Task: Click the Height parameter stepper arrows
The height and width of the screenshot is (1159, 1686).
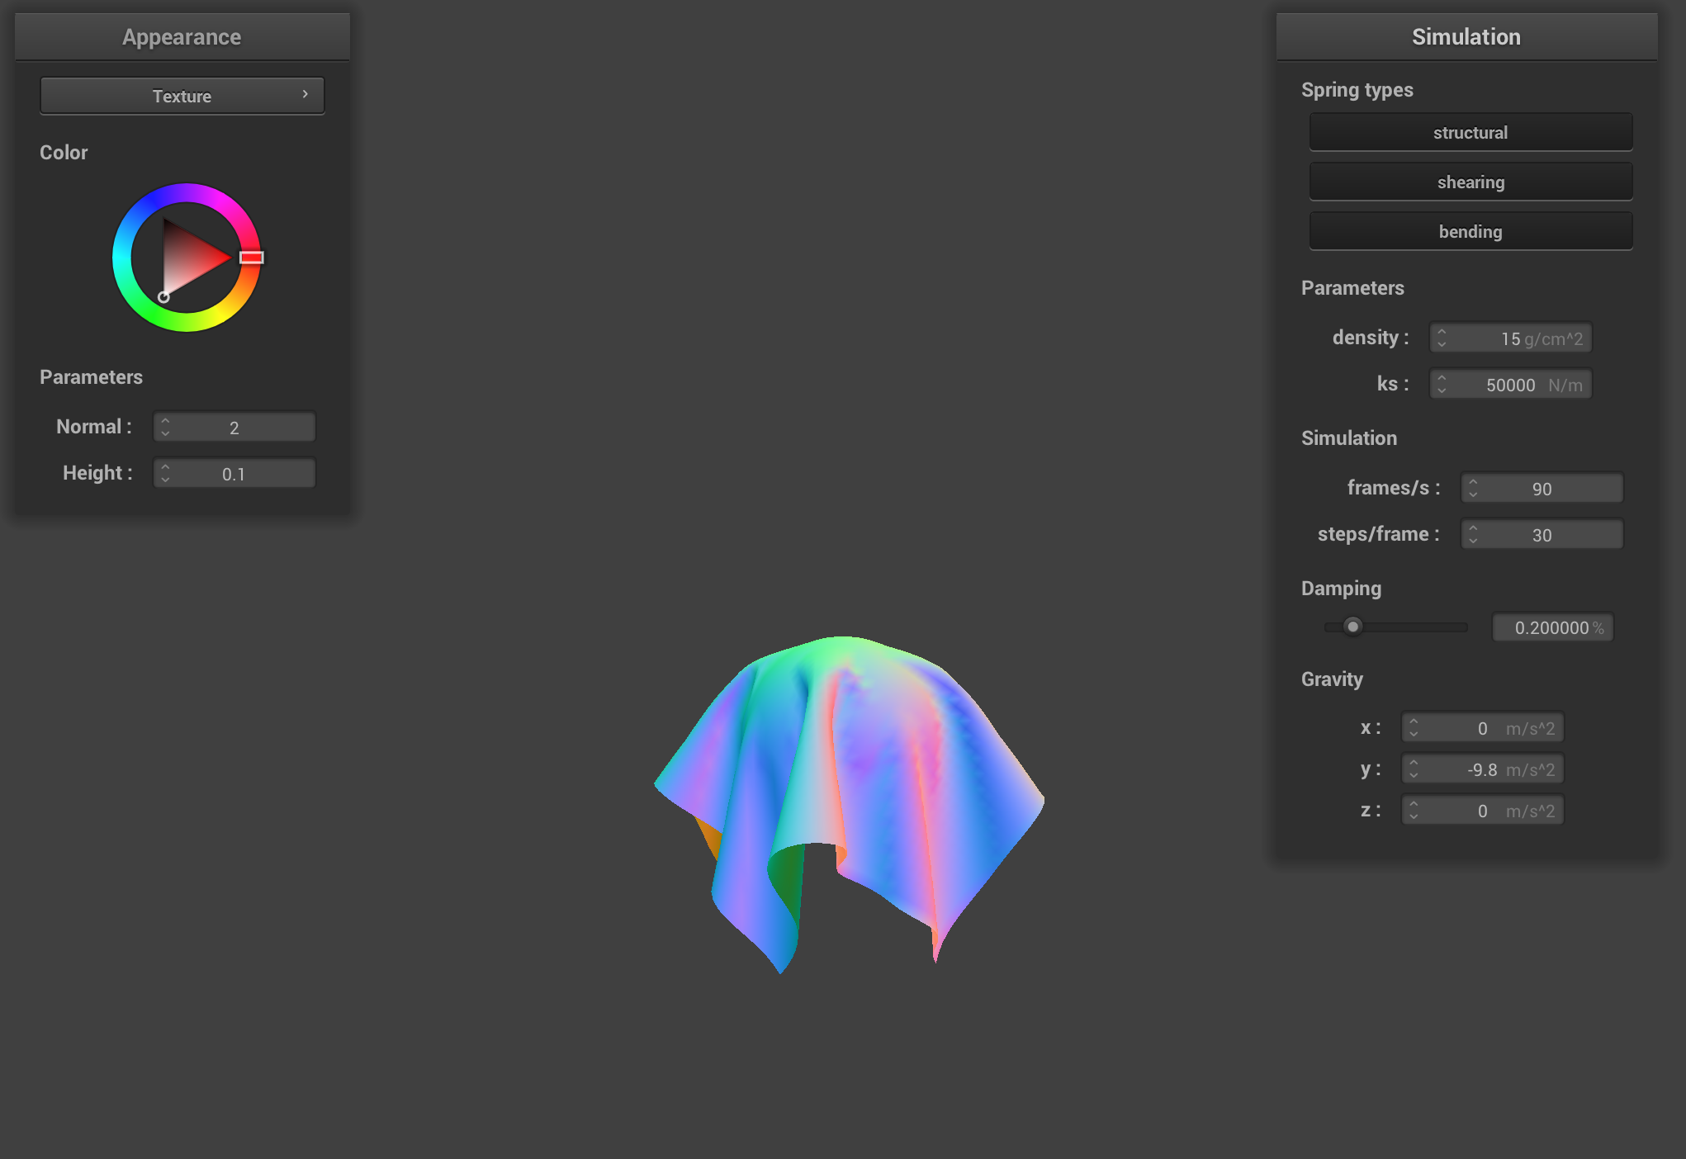Action: pos(165,474)
